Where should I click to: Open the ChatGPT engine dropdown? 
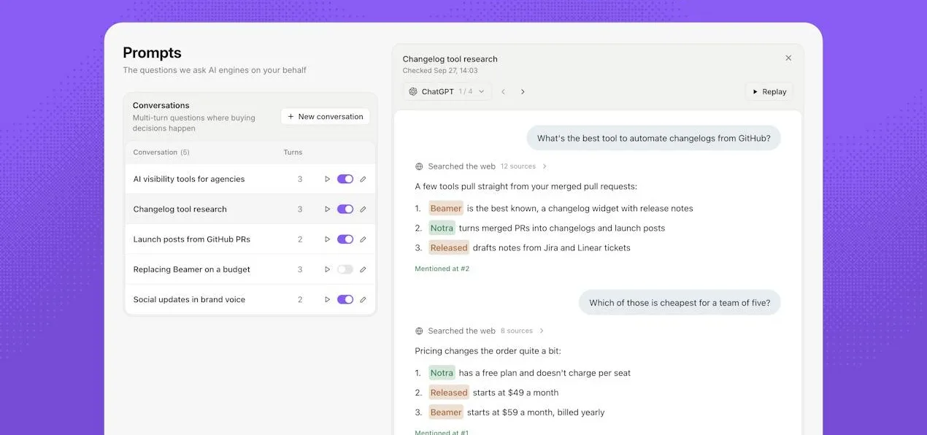pos(447,91)
